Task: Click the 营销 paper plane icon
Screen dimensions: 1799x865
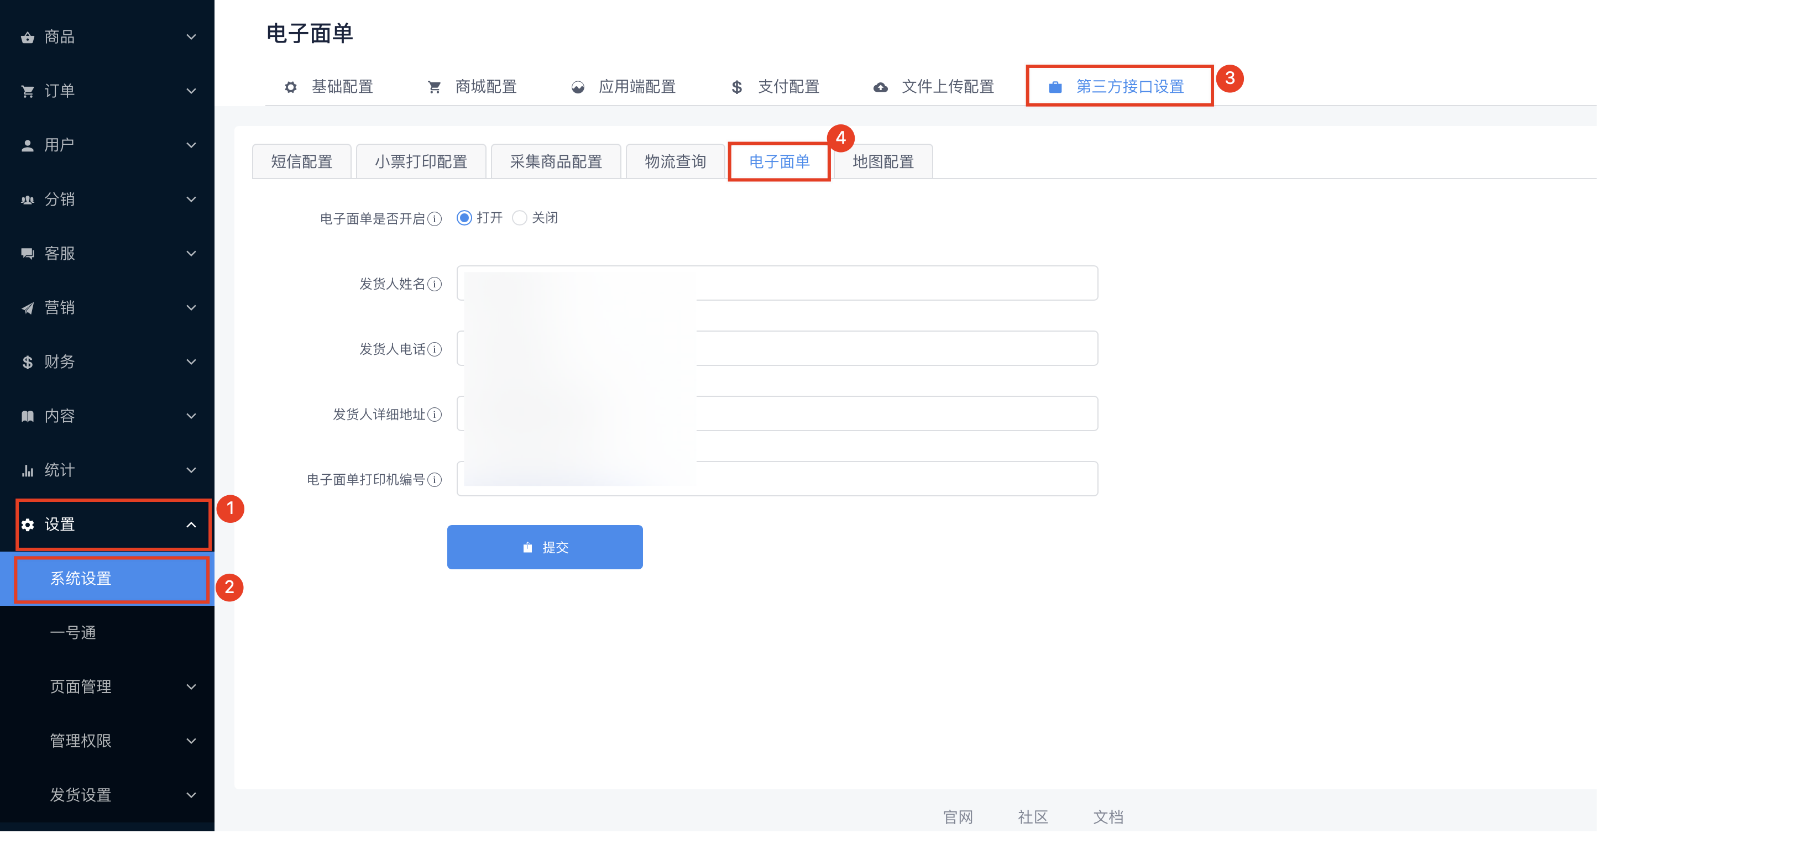Action: point(27,308)
